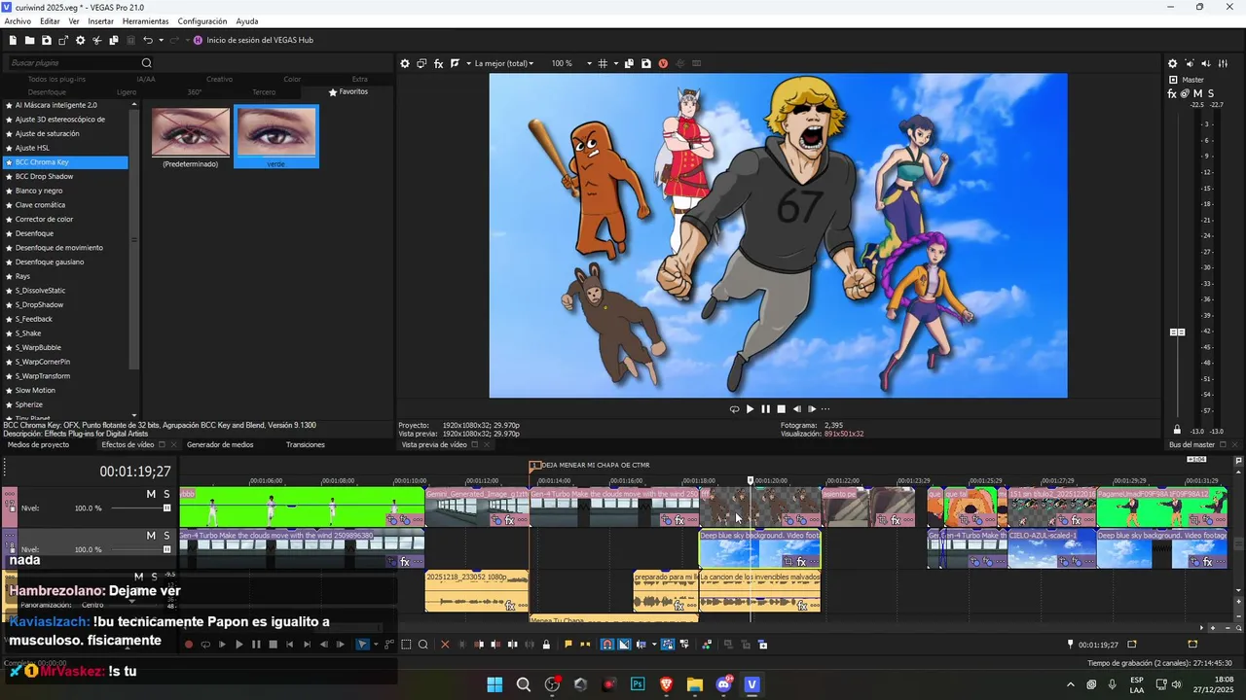Mute the first video track with M

[x=151, y=495]
